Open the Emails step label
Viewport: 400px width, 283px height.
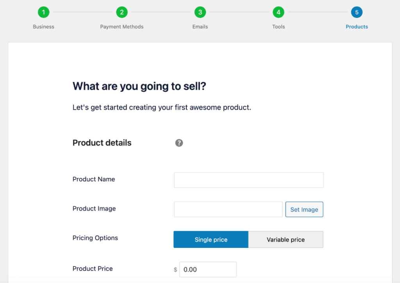pyautogui.click(x=200, y=27)
